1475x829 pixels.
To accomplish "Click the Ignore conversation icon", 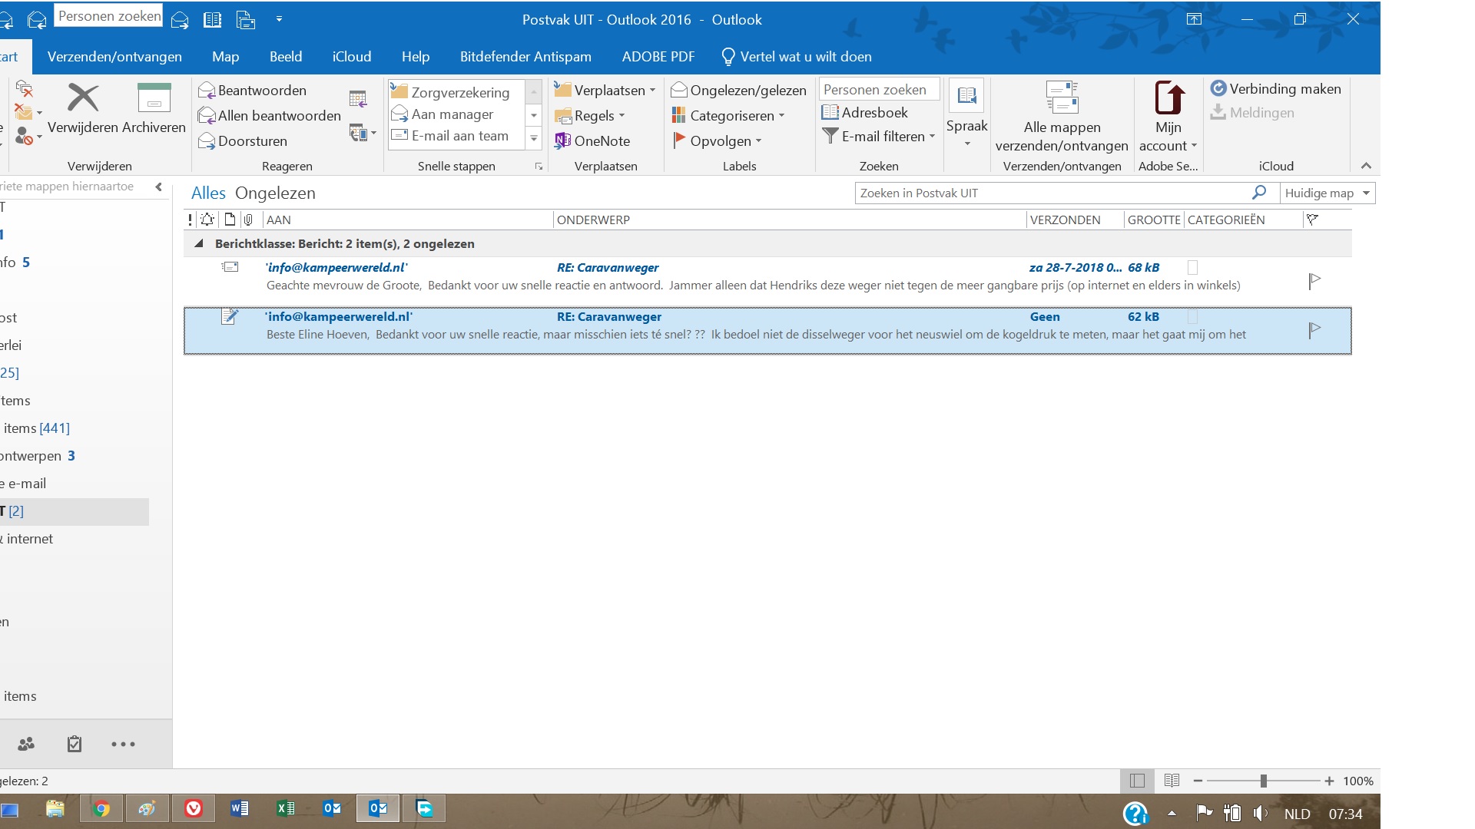I will tap(25, 88).
